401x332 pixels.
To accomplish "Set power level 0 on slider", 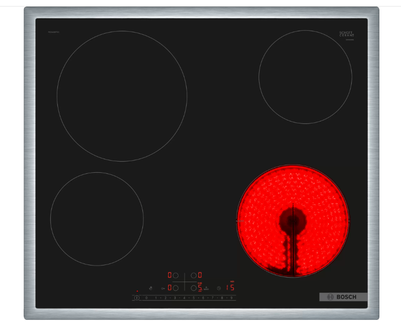I will pos(146,298).
